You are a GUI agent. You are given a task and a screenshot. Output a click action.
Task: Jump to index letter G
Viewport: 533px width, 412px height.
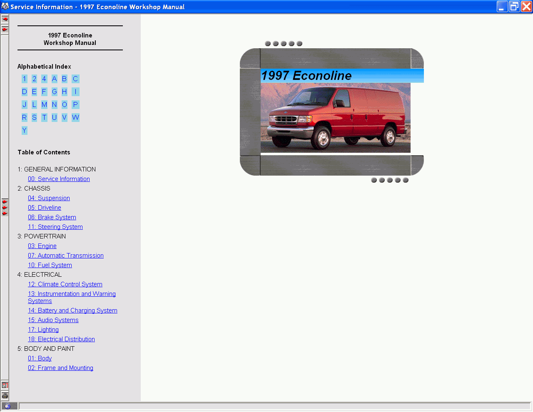pyautogui.click(x=54, y=92)
